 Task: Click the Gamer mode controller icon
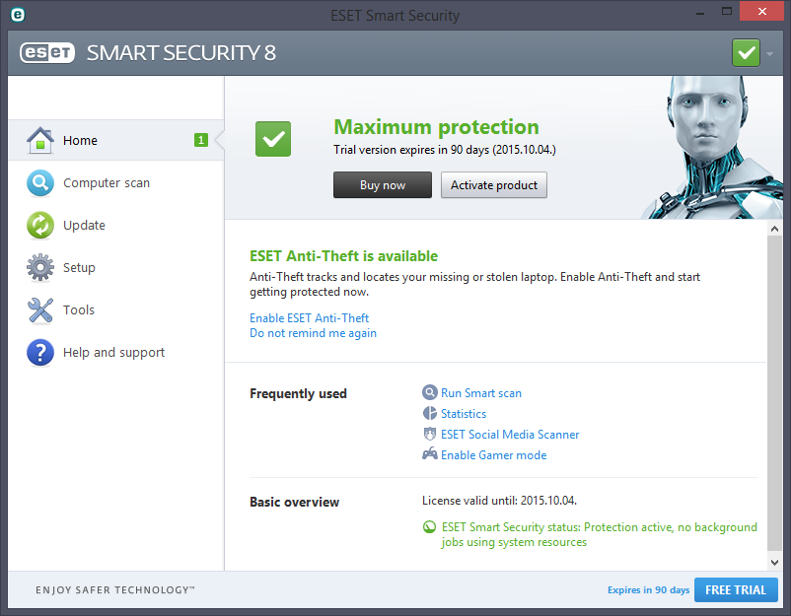pos(429,455)
